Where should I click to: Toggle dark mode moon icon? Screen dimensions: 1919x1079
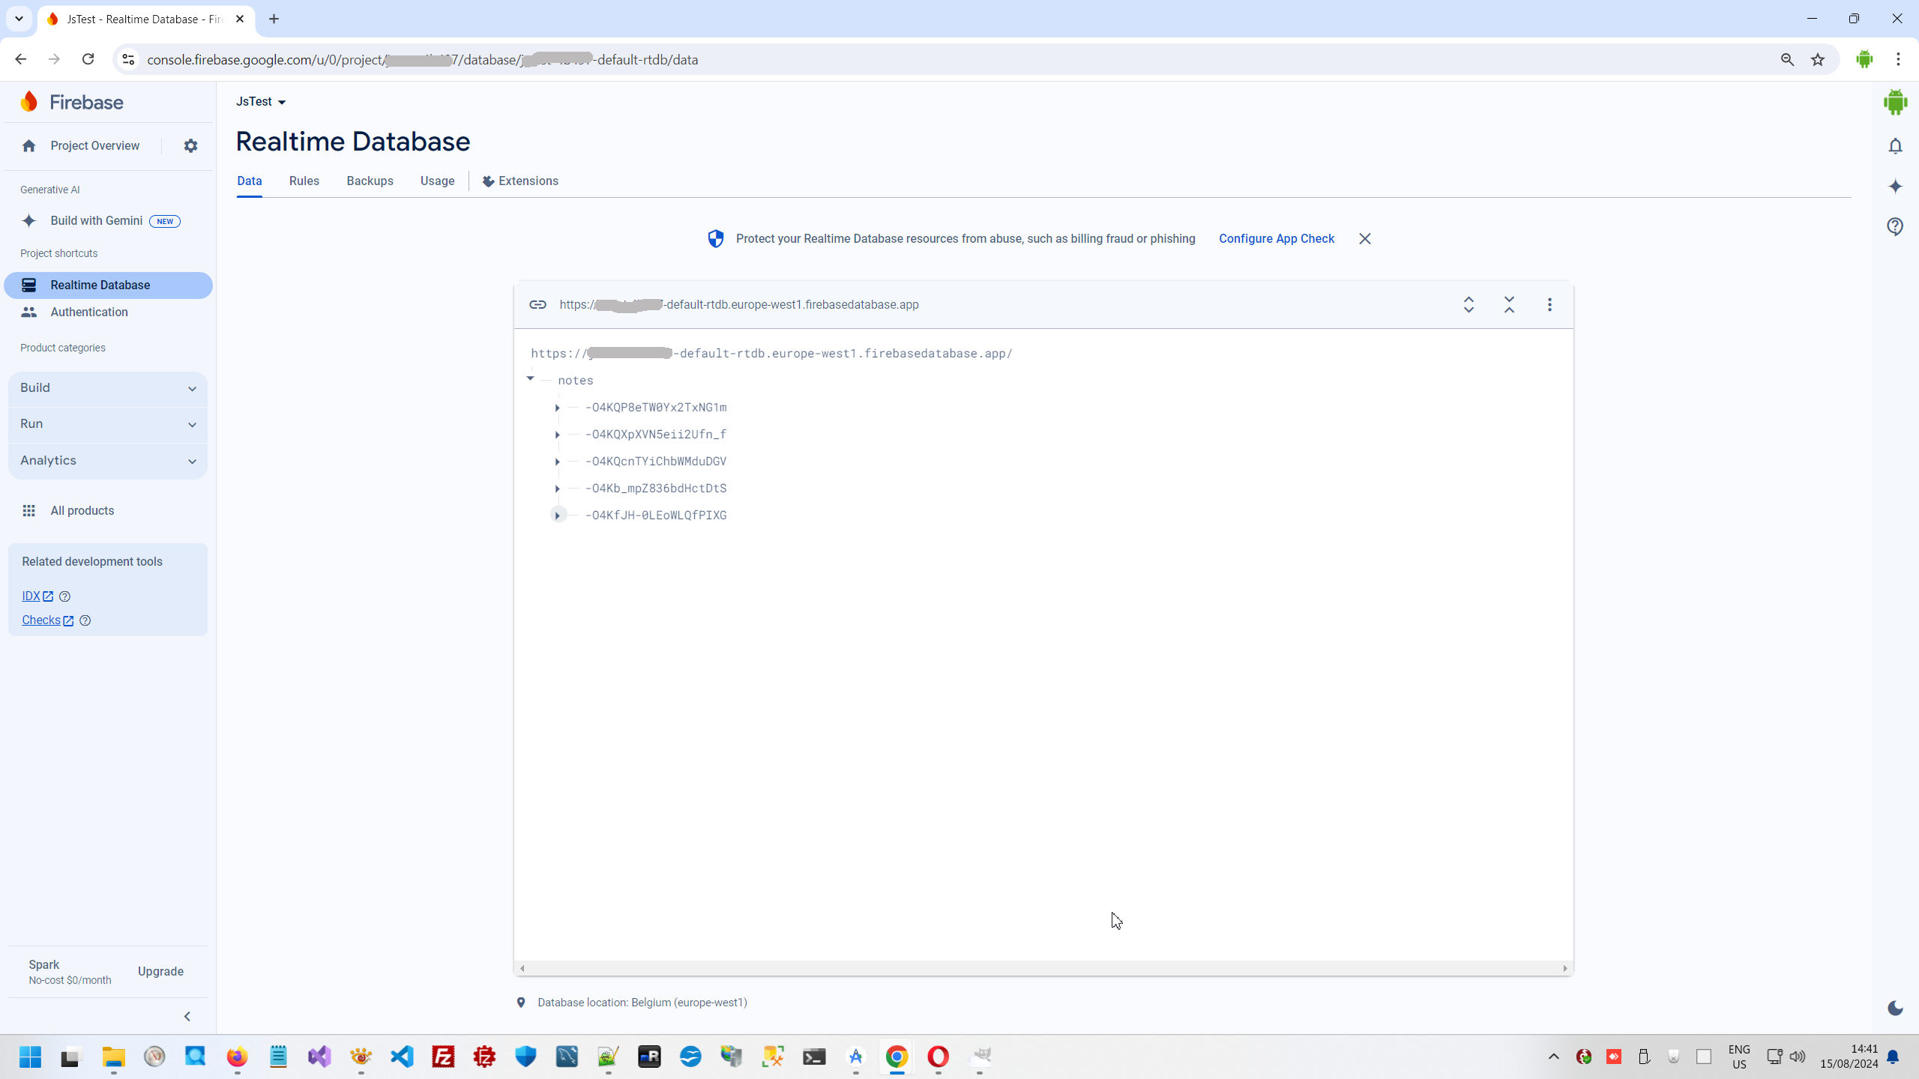pyautogui.click(x=1895, y=1009)
